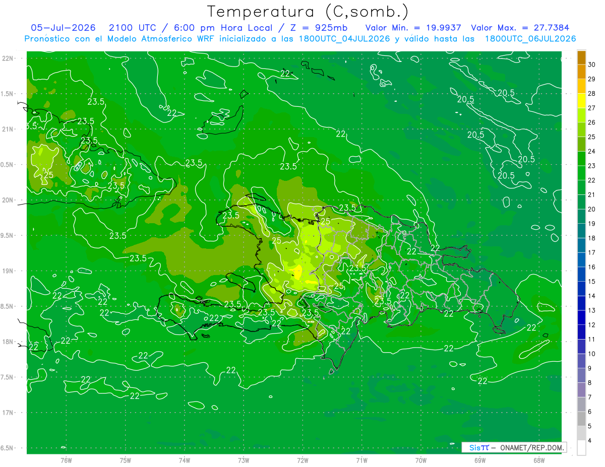Viewport: 605px width, 467px height.
Task: Click the "75W" longitude axis label
Action: [126, 460]
